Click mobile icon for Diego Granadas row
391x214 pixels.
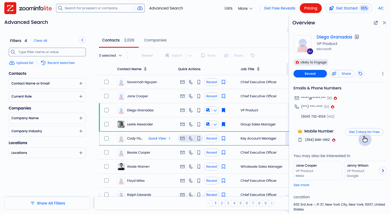[x=199, y=110]
